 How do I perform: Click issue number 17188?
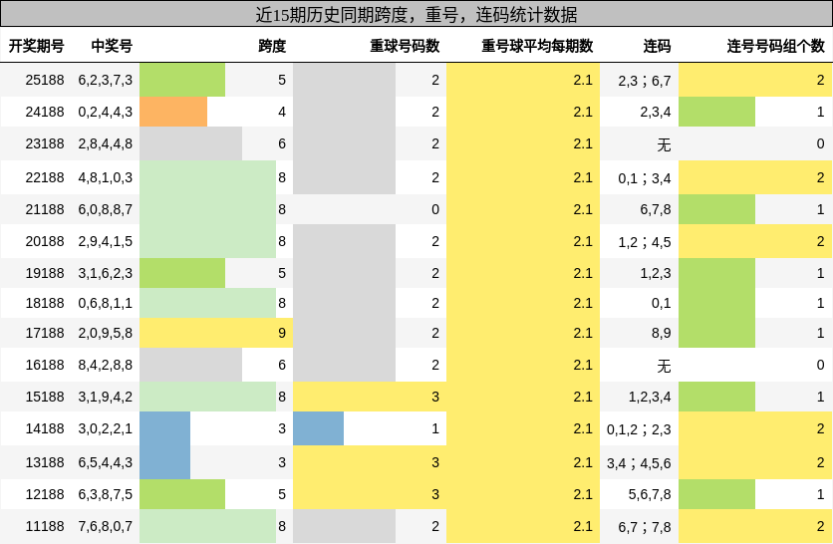click(x=45, y=333)
